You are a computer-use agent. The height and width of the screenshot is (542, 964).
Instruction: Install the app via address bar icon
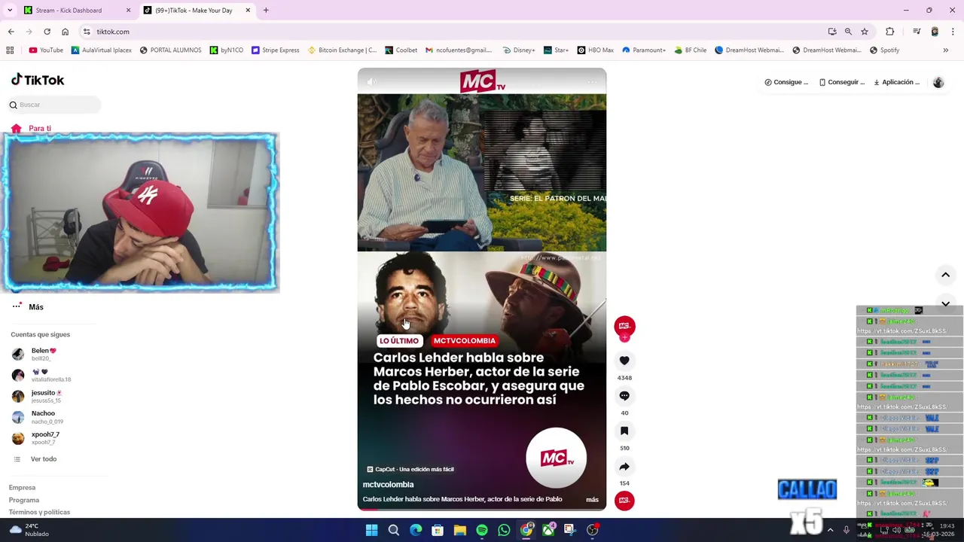coord(831,32)
